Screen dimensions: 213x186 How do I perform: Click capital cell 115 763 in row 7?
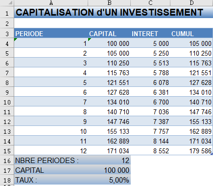point(109,73)
